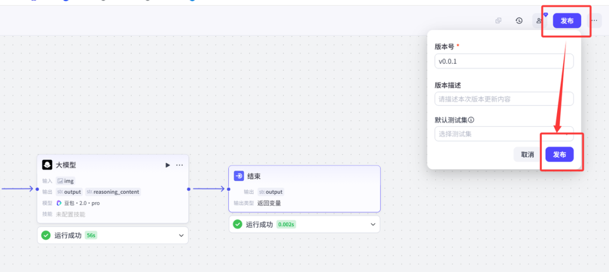
Task: Click the 发布 button in the version dialog
Action: tap(559, 154)
